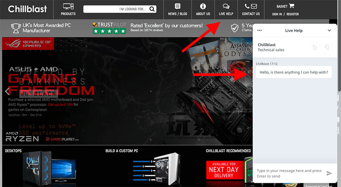This screenshot has height=187, width=341.
Task: Go to the About Us page
Action: pyautogui.click(x=203, y=9)
